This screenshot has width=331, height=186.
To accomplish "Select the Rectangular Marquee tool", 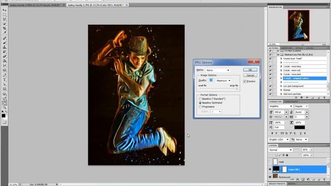I will pyautogui.click(x=5, y=15).
